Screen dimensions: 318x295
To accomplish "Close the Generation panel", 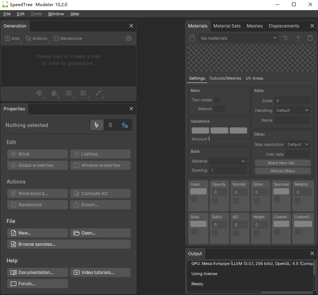I will click(x=131, y=26).
